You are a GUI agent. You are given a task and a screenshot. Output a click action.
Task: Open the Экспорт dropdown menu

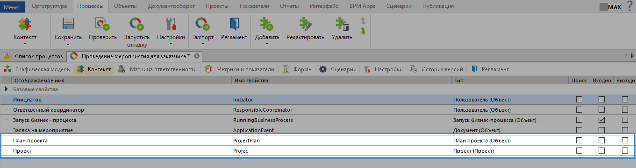(203, 44)
